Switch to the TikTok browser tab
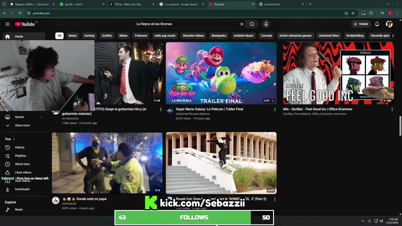The height and width of the screenshot is (226, 402). pos(131,4)
